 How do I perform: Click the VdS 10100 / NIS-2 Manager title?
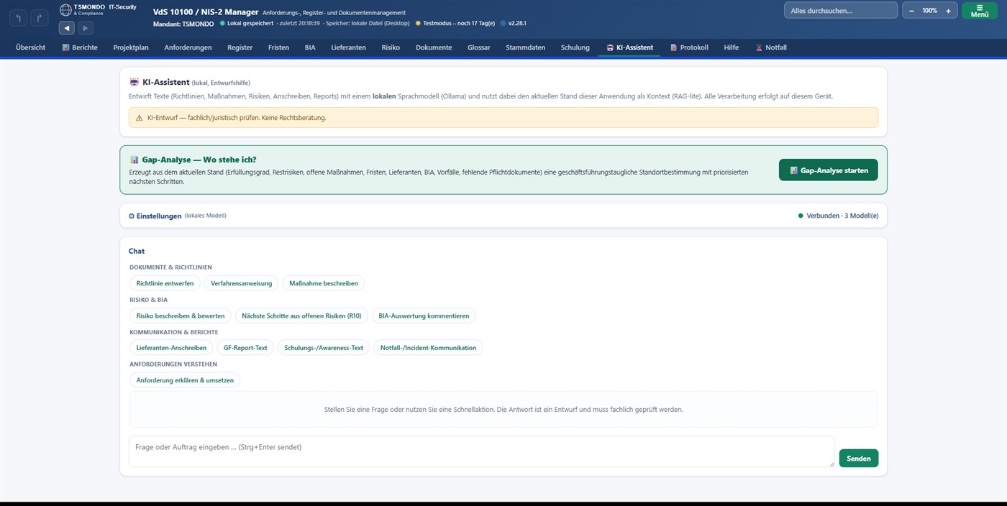pyautogui.click(x=205, y=12)
